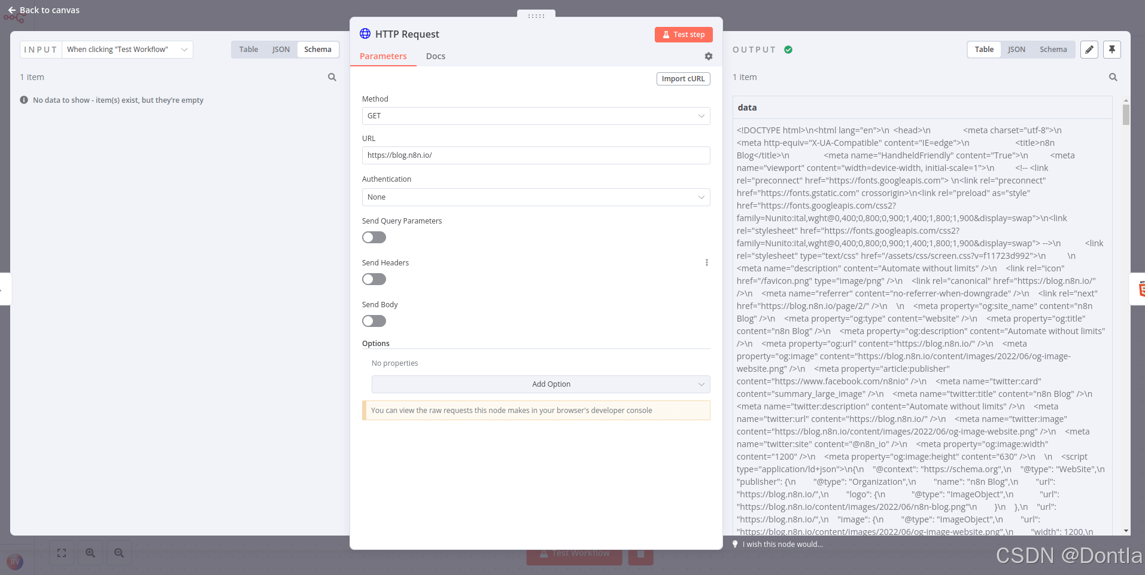Open the HTML node at right edge

point(1139,289)
